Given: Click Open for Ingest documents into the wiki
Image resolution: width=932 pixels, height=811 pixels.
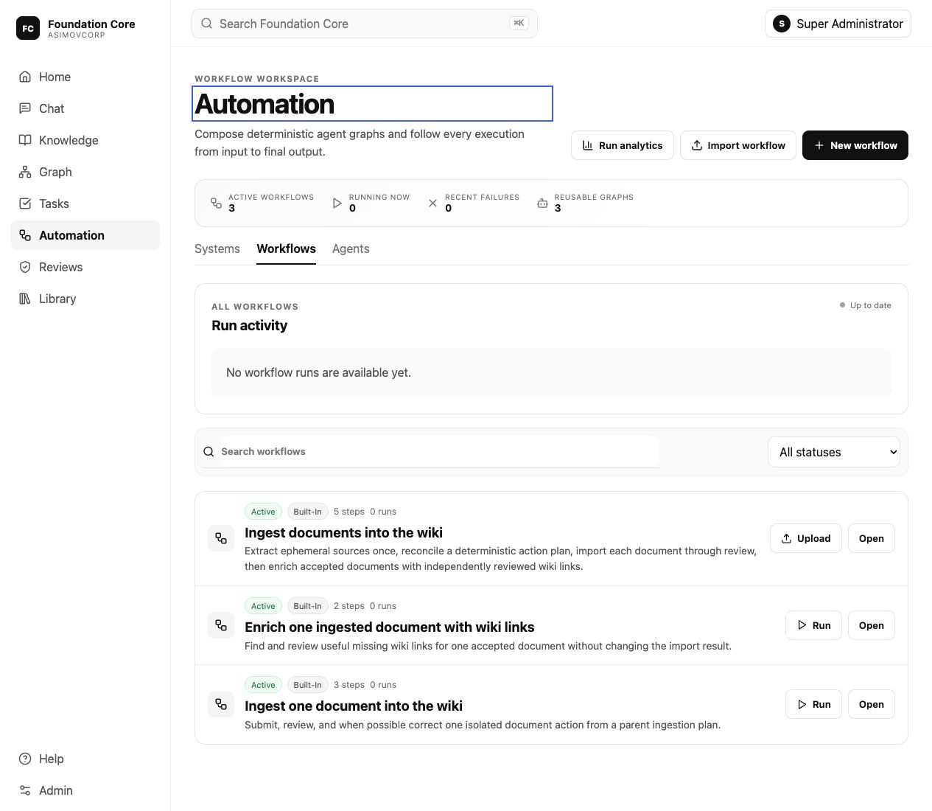Looking at the screenshot, I should 872,538.
